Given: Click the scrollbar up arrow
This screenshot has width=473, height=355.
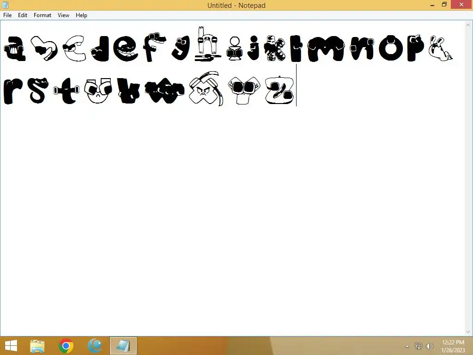Looking at the screenshot, I should 468,24.
